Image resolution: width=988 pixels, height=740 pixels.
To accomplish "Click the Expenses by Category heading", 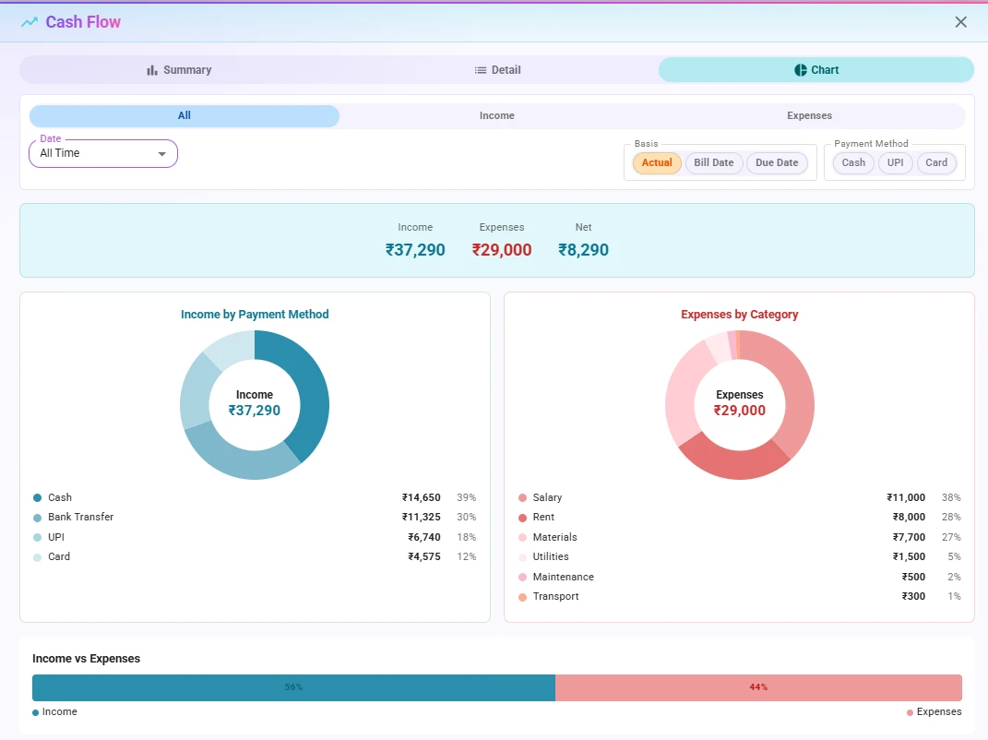I will pos(739,315).
